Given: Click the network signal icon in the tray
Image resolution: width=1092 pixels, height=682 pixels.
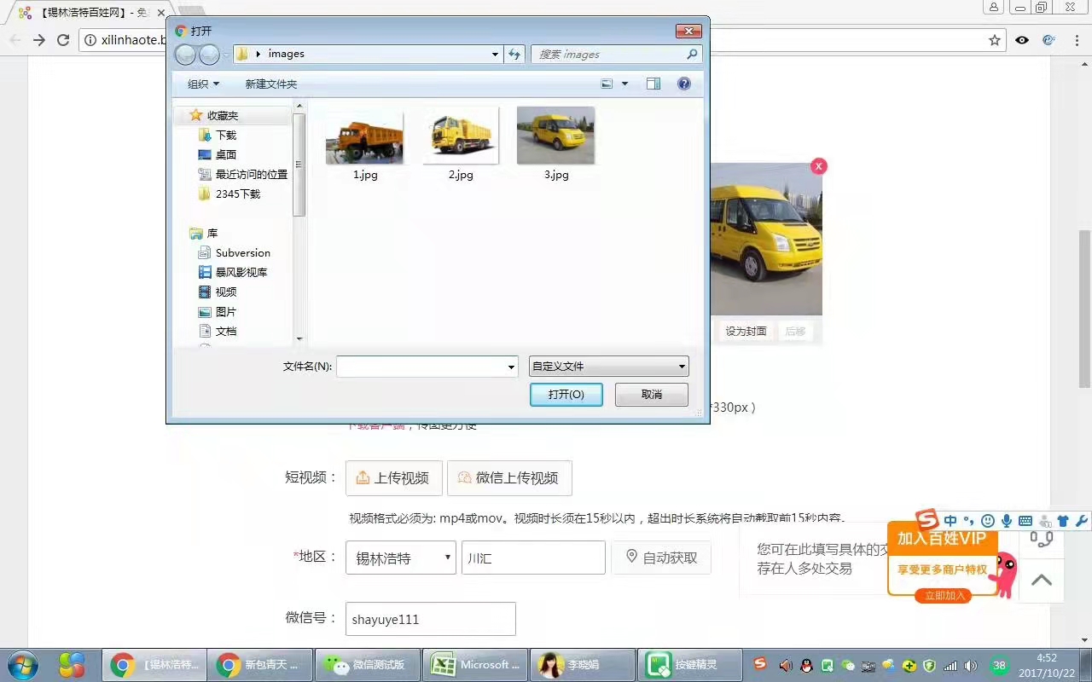Looking at the screenshot, I should point(950,665).
